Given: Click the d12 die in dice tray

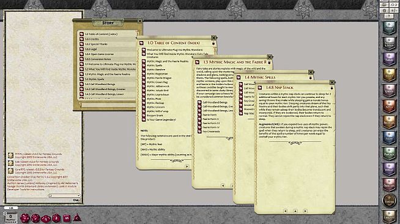Looking at the screenshot, I should [35, 218].
